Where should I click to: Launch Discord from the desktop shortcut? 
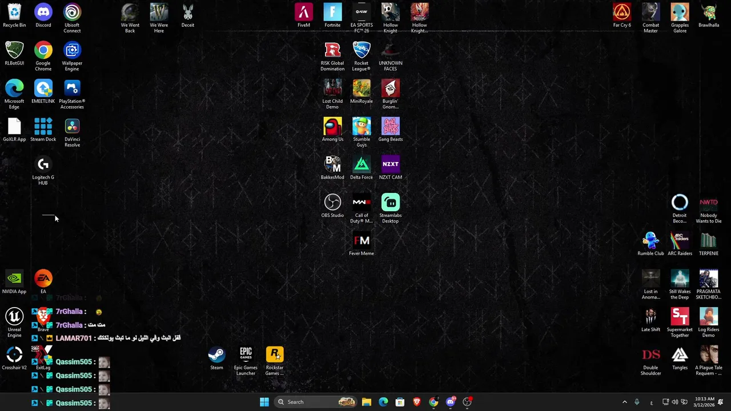pos(43,16)
